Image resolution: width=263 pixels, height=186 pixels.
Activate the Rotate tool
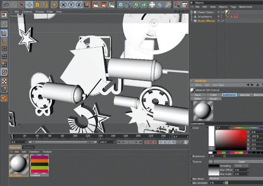coord(45,4)
